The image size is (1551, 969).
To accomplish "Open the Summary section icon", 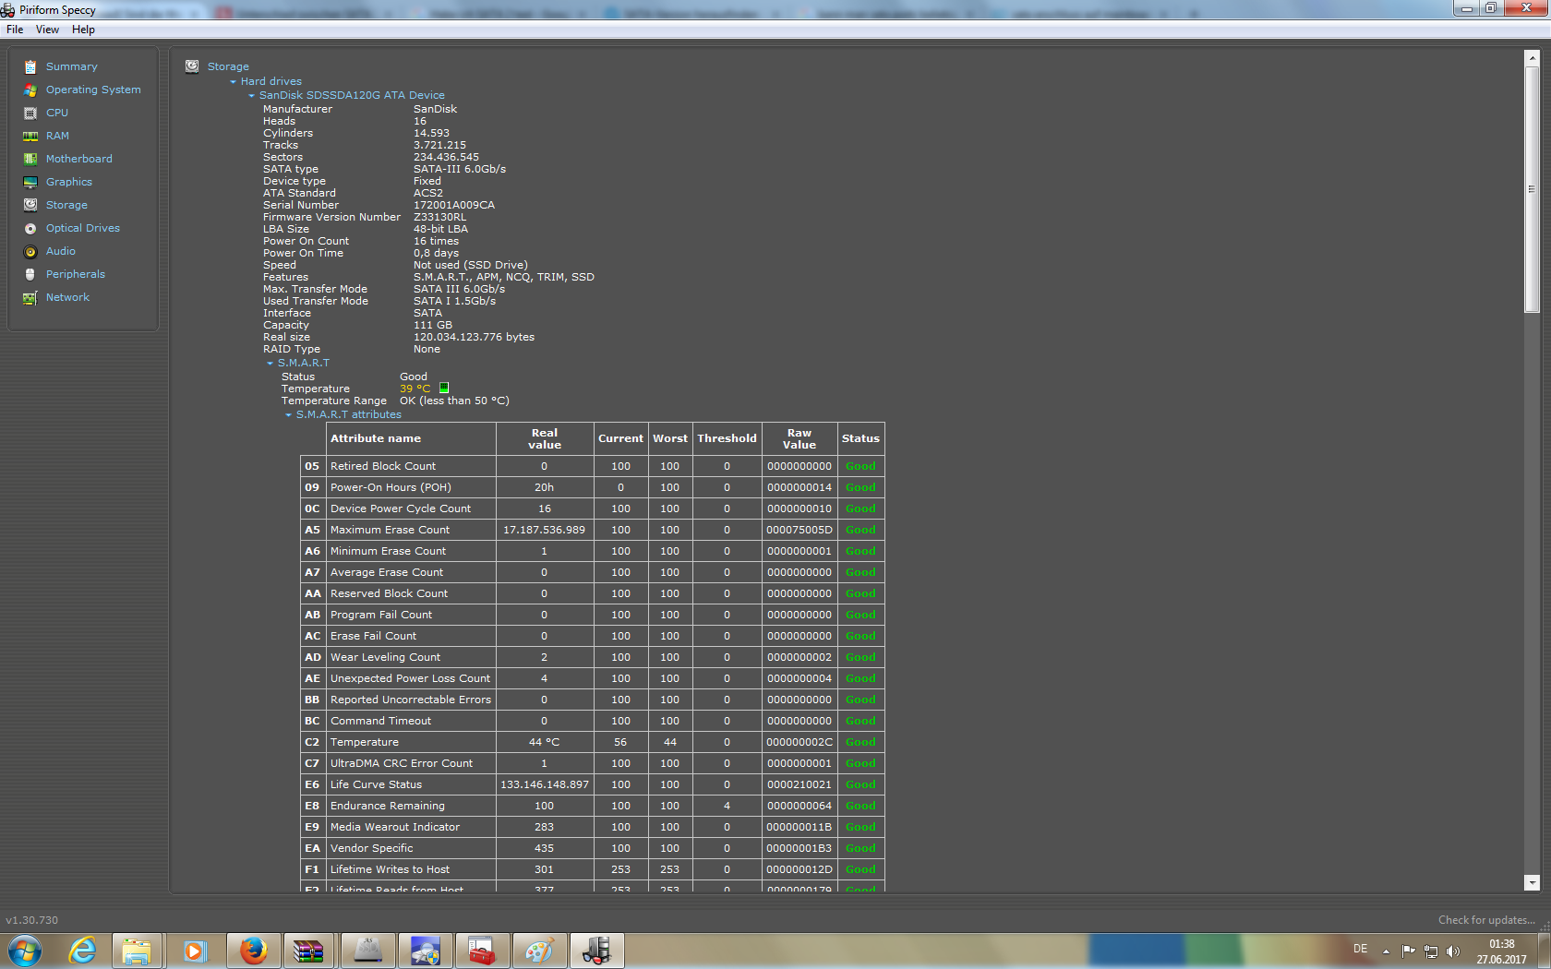I will (x=30, y=66).
